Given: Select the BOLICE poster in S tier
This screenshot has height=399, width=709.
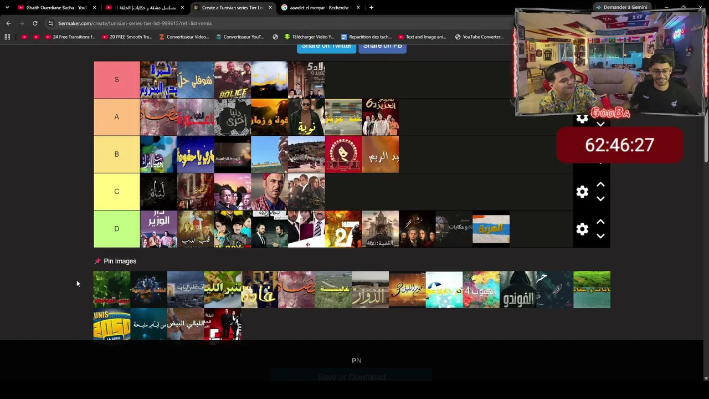Looking at the screenshot, I should (233, 80).
